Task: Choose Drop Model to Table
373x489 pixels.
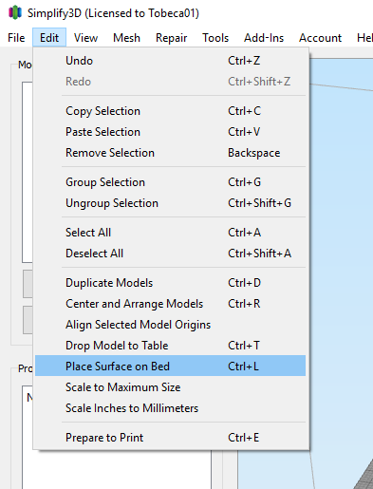Action: (x=170, y=346)
